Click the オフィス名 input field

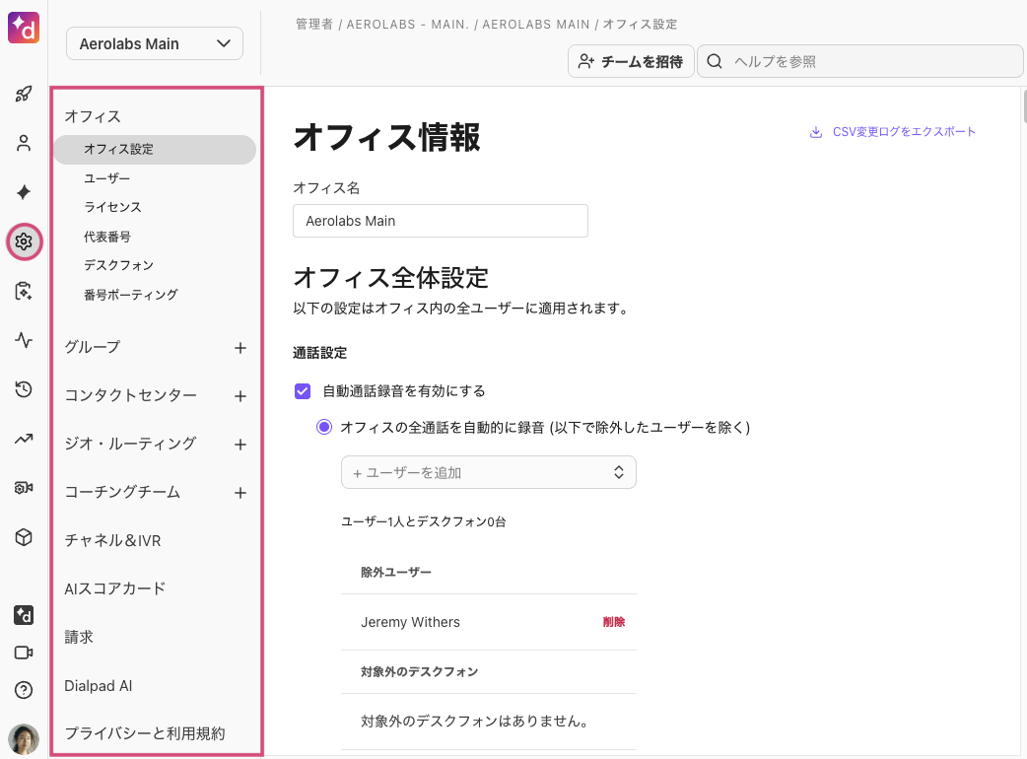[x=440, y=221]
